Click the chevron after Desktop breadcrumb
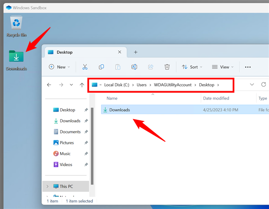Viewport: 269px width, 209px height. 218,85
